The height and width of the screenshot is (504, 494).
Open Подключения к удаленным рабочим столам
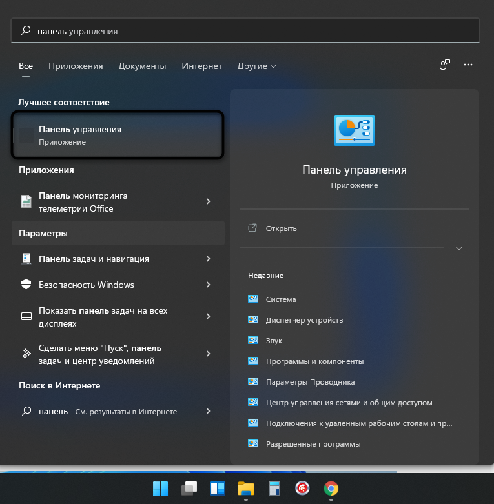359,423
